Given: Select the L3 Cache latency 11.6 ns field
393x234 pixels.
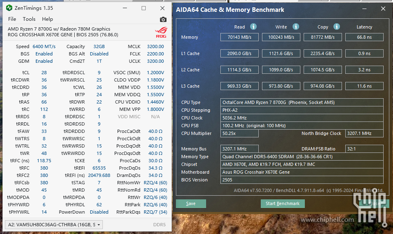Looking at the screenshot, I should point(364,86).
